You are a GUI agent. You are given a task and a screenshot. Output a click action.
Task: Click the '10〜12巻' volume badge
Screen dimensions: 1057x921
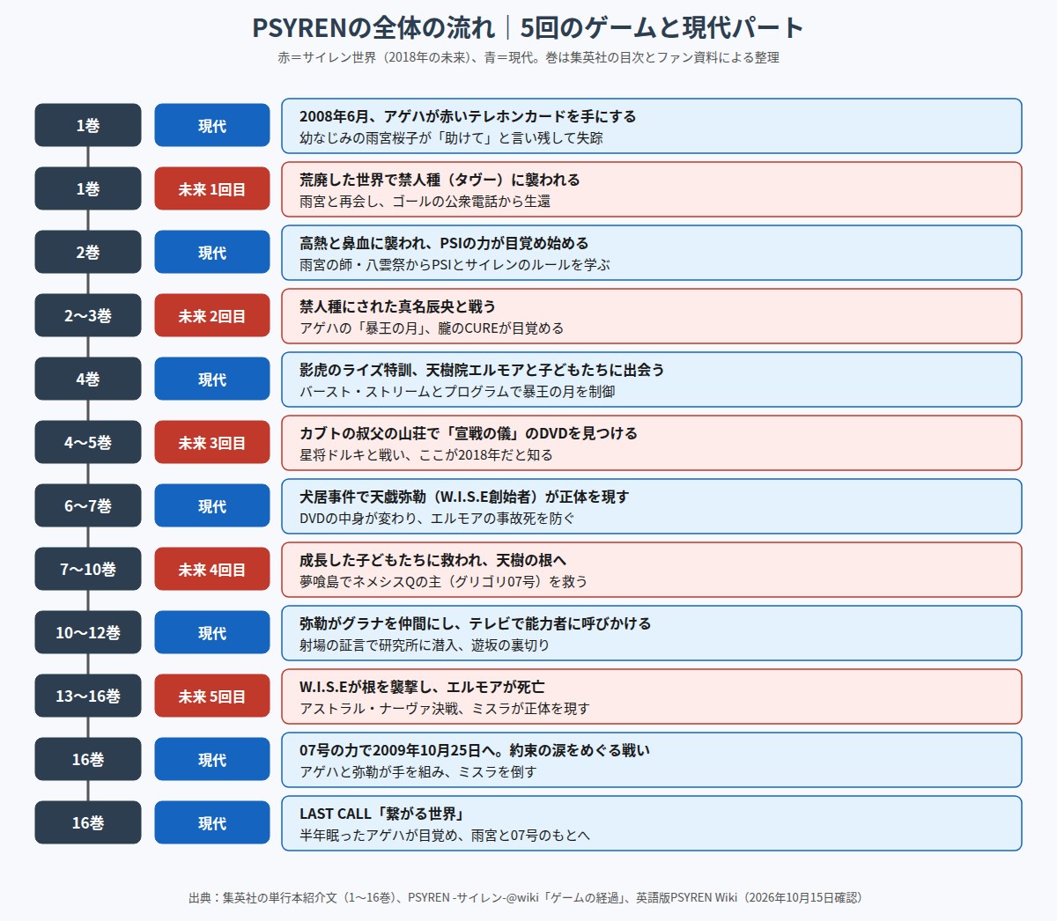(x=88, y=632)
